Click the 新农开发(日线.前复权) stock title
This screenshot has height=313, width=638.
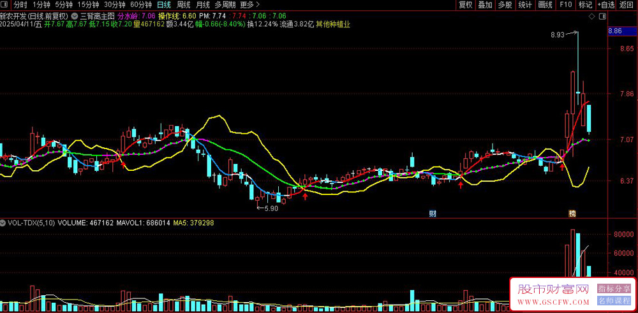pos(35,17)
